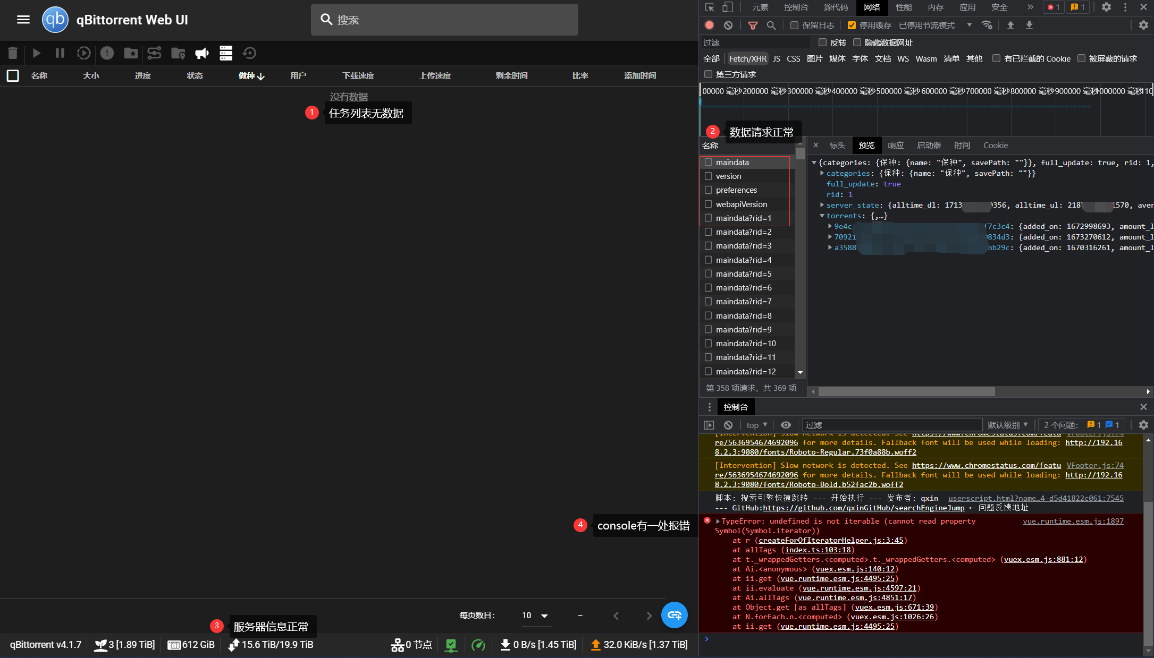Switch to the 元素 DevTools tab
The image size is (1154, 658).
(760, 7)
